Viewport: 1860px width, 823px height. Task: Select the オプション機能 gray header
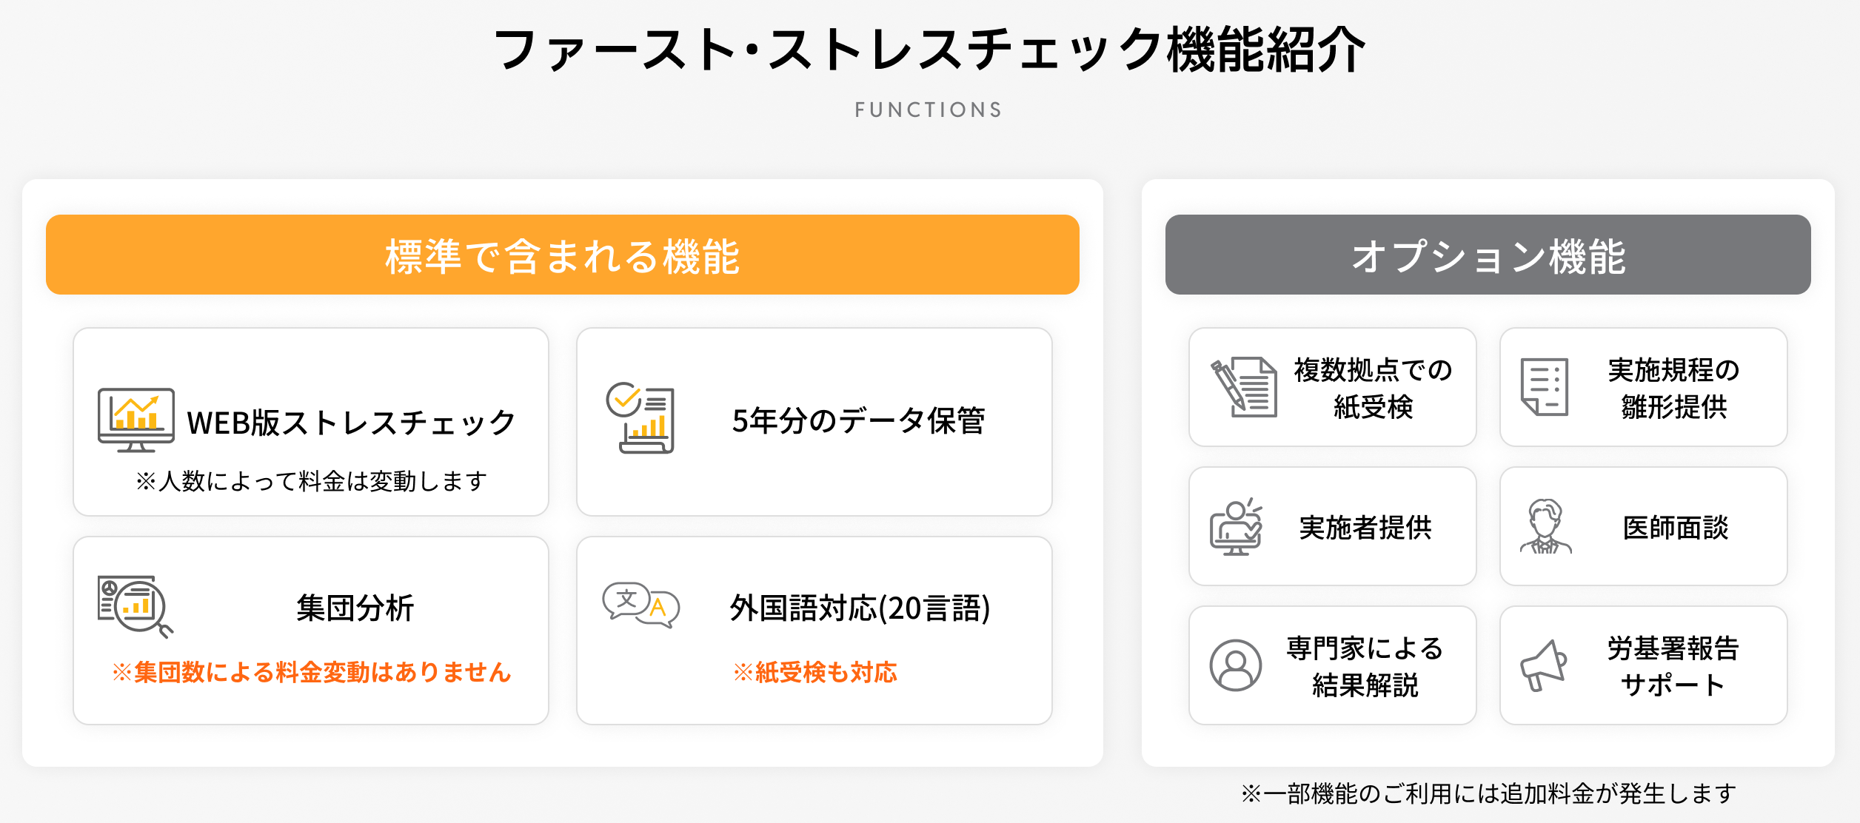[1488, 255]
